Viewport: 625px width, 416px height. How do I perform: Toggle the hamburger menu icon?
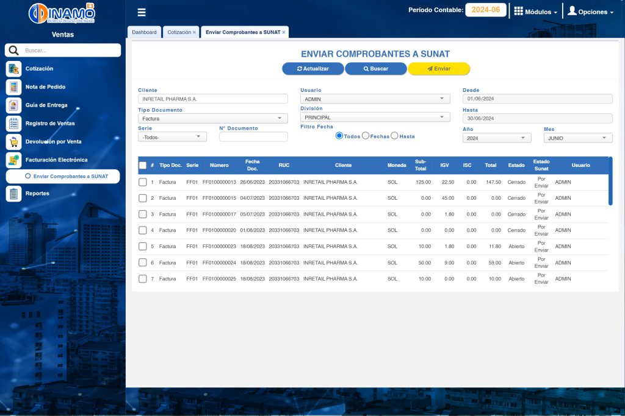coord(142,12)
